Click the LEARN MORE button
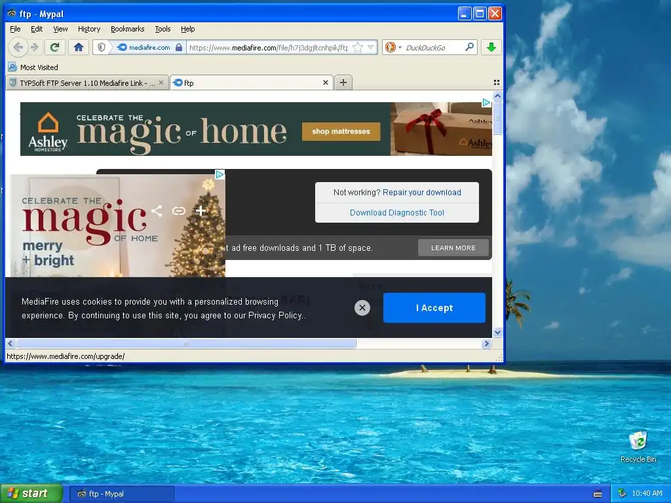The width and height of the screenshot is (671, 503). 453,248
